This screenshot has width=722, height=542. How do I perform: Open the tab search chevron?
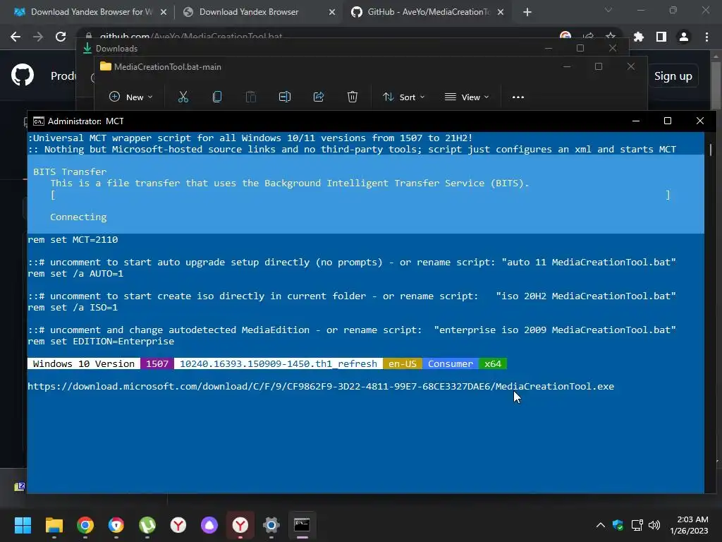click(x=608, y=10)
